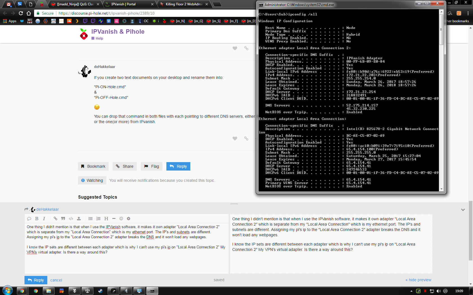Insert a hyperlink using the editor's link icon
The image size is (473, 295).
[55, 219]
